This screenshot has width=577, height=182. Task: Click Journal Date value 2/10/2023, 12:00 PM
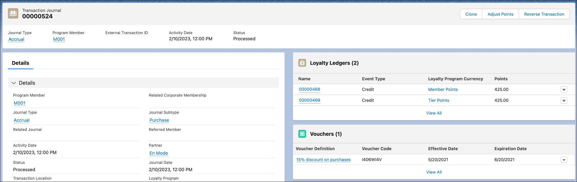click(171, 170)
